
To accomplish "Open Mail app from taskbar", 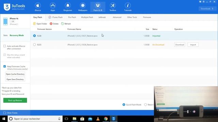I will pyautogui.click(x=90, y=119).
